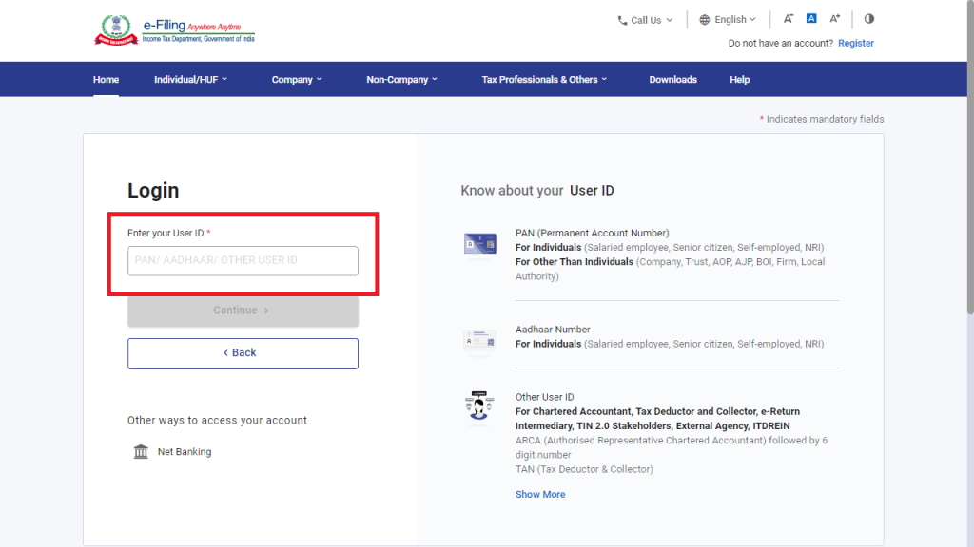The image size is (974, 547).
Task: Click the Back button
Action: (x=243, y=352)
